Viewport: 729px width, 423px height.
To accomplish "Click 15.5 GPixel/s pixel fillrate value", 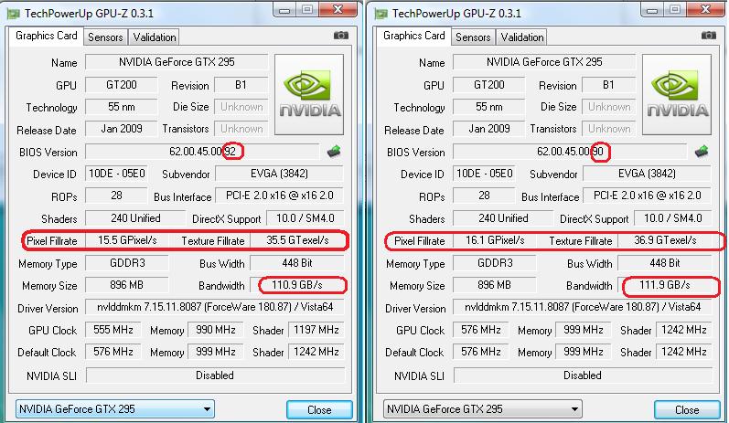I will (x=127, y=240).
